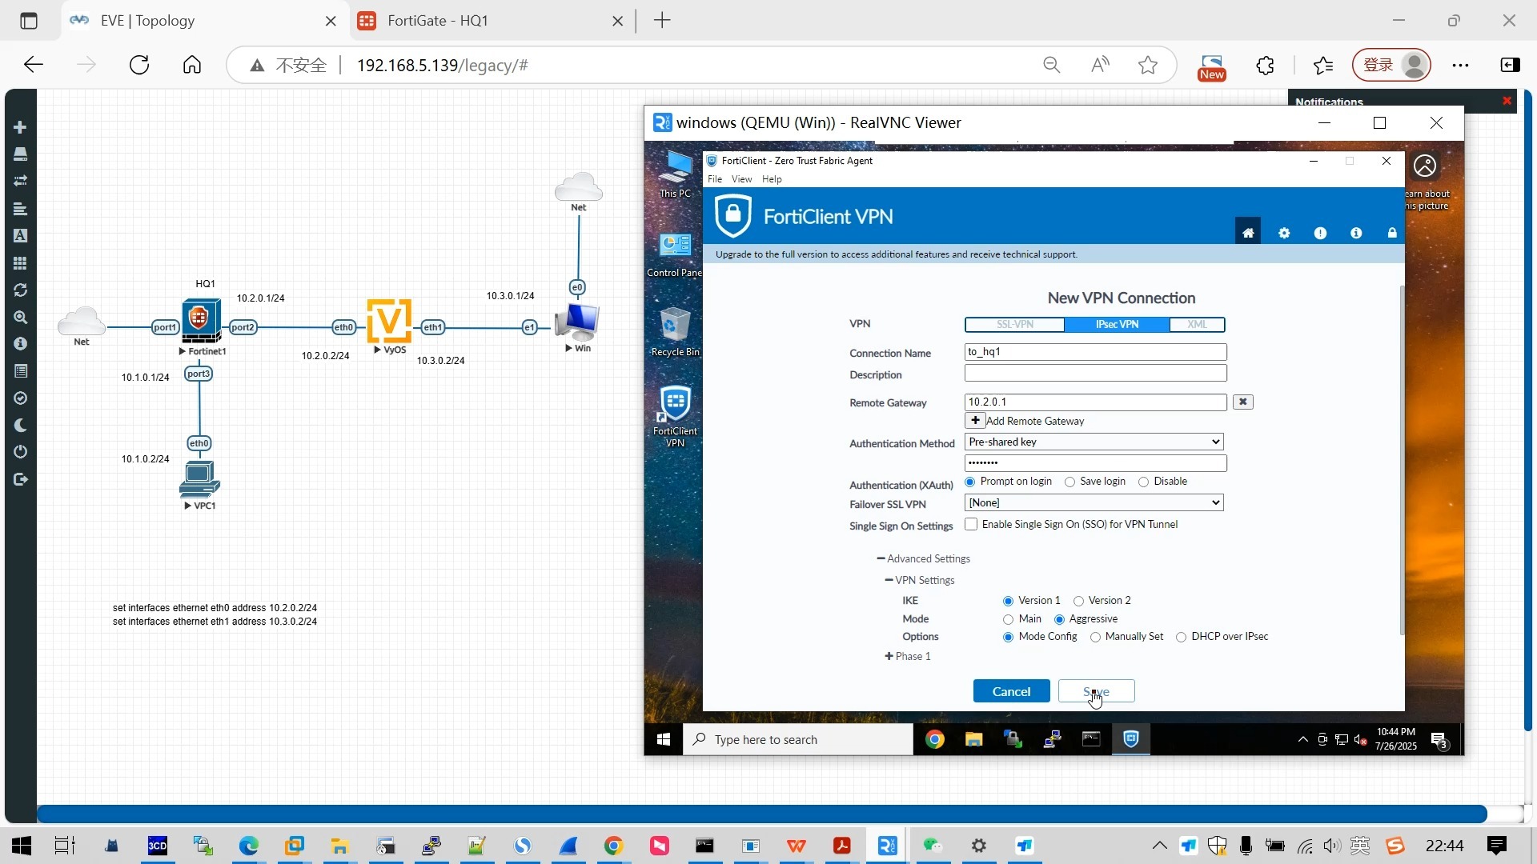
Task: Open FortiClient settings gear icon
Action: [x=1284, y=233]
